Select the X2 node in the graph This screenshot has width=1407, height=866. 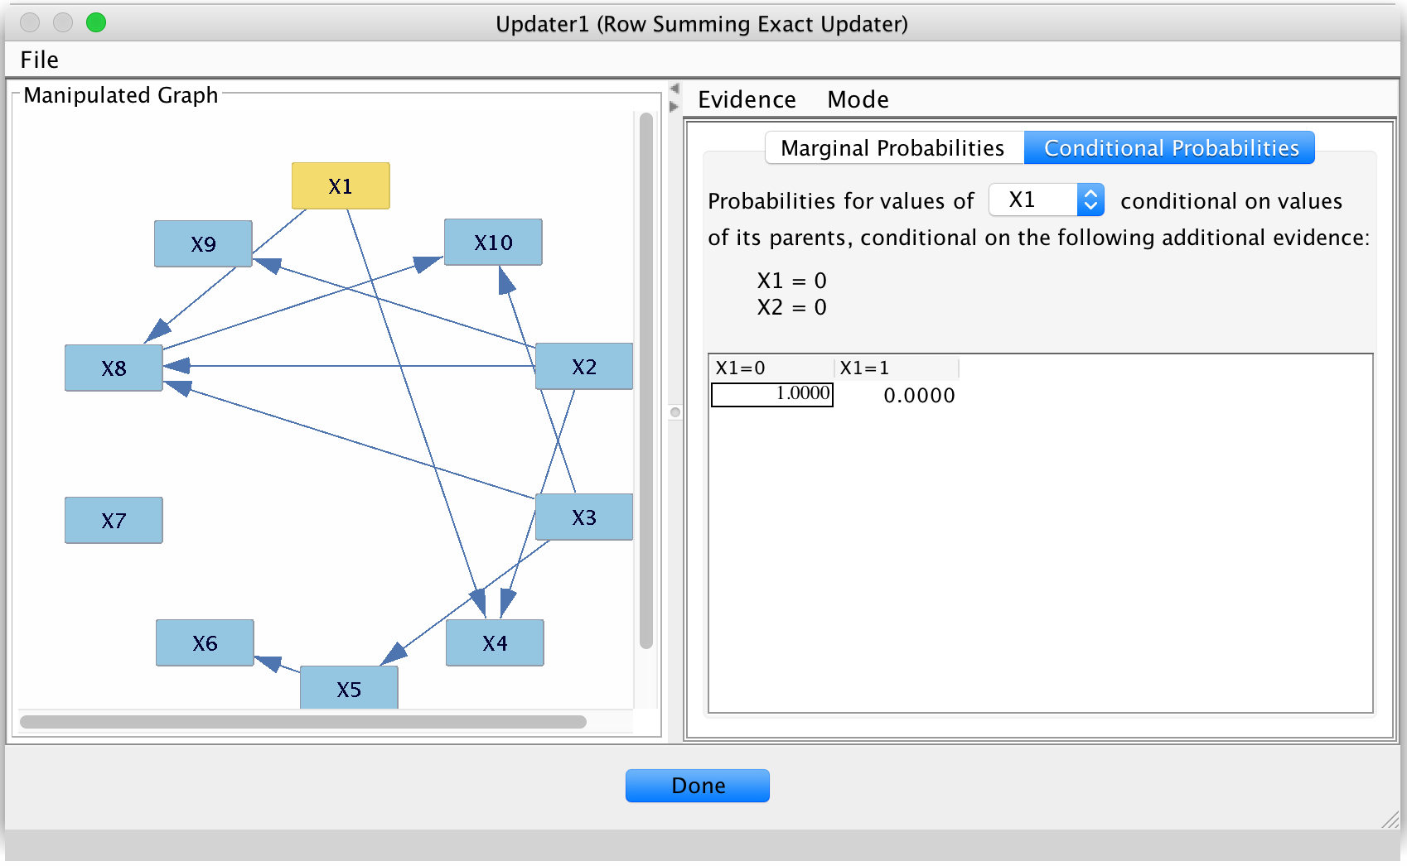click(583, 366)
